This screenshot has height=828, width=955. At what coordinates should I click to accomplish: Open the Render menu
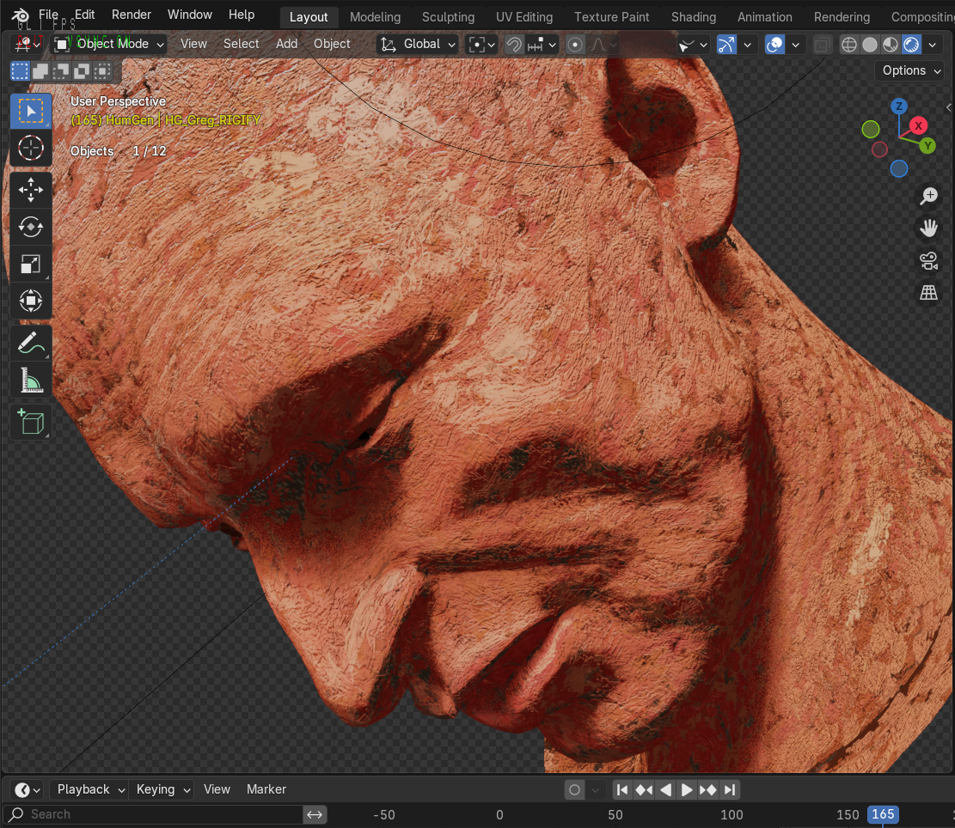click(x=132, y=15)
